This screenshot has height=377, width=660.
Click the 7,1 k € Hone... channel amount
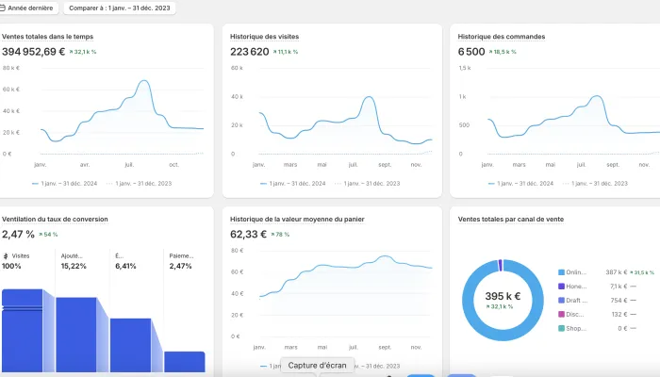[x=619, y=287]
